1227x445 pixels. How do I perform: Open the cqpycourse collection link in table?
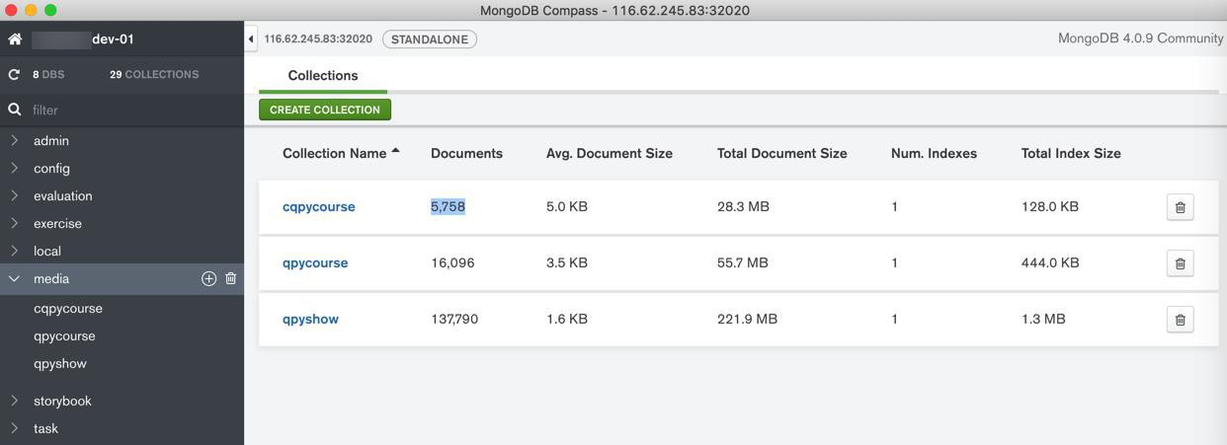point(319,207)
